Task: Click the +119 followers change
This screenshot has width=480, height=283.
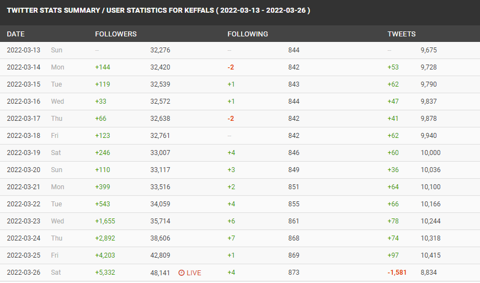Action: (x=103, y=84)
